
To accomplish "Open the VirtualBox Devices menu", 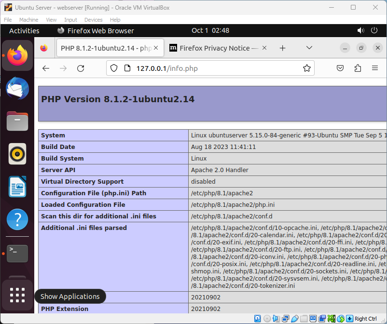I will (x=93, y=20).
